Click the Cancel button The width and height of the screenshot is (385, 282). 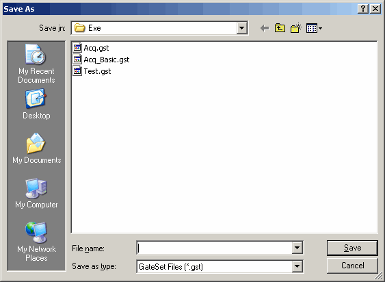352,266
